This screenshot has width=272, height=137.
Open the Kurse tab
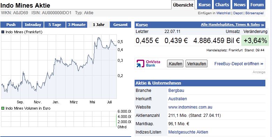[x=204, y=5]
